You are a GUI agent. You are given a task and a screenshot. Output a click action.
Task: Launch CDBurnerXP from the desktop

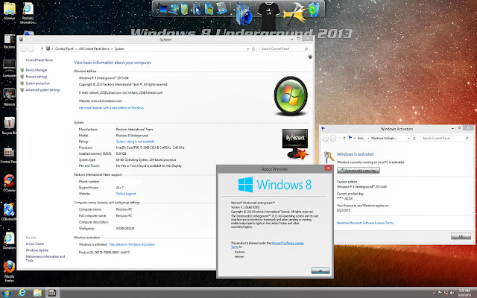(9, 212)
